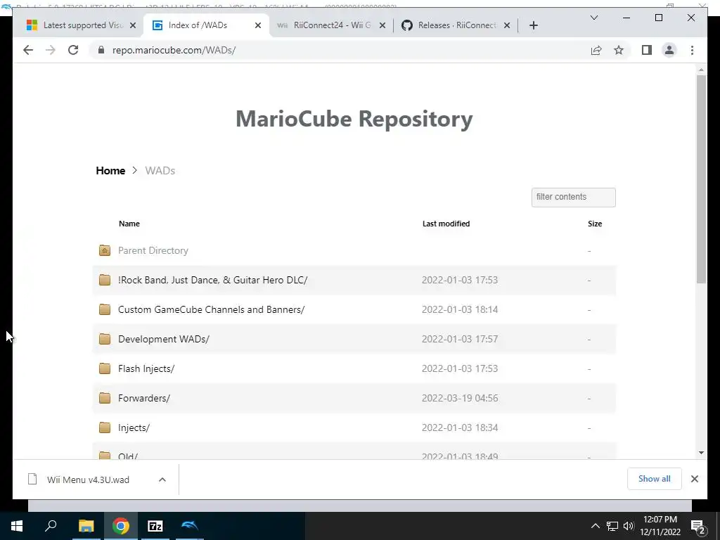Open the Parent Directory link
Image resolution: width=720 pixels, height=540 pixels.
point(153,250)
